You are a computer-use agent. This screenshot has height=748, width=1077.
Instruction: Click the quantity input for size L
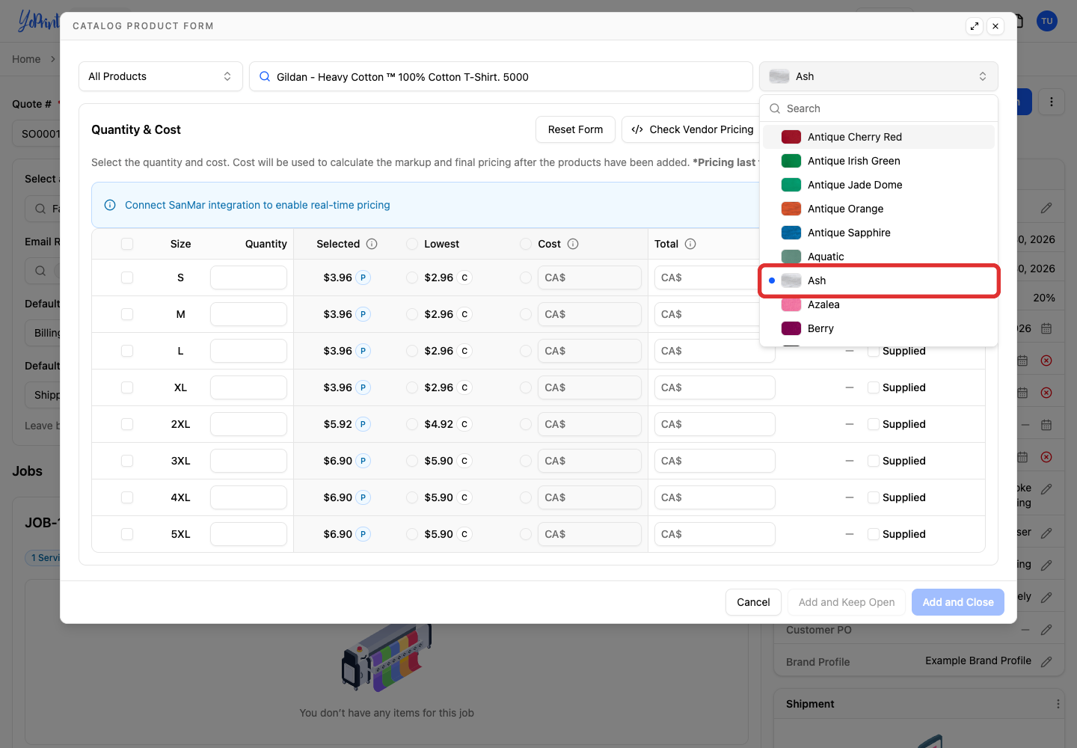click(x=248, y=351)
